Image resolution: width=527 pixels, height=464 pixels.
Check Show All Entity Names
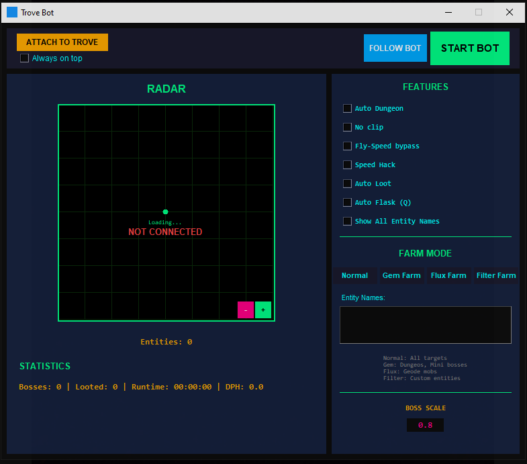pos(347,221)
